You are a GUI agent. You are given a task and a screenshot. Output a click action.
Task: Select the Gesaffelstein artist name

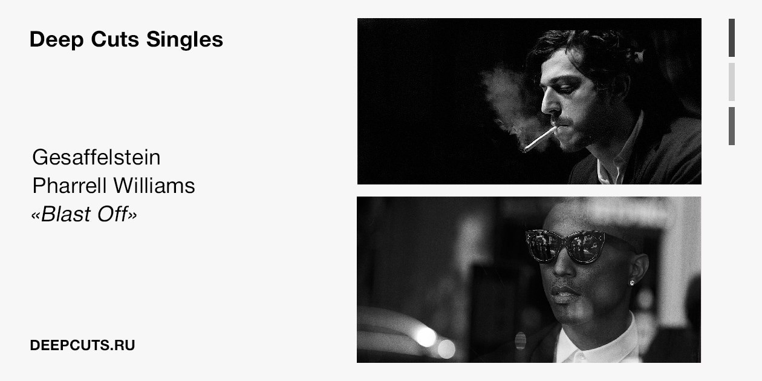96,157
